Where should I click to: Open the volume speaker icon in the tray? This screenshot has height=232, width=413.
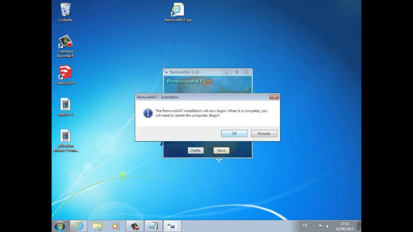328,226
